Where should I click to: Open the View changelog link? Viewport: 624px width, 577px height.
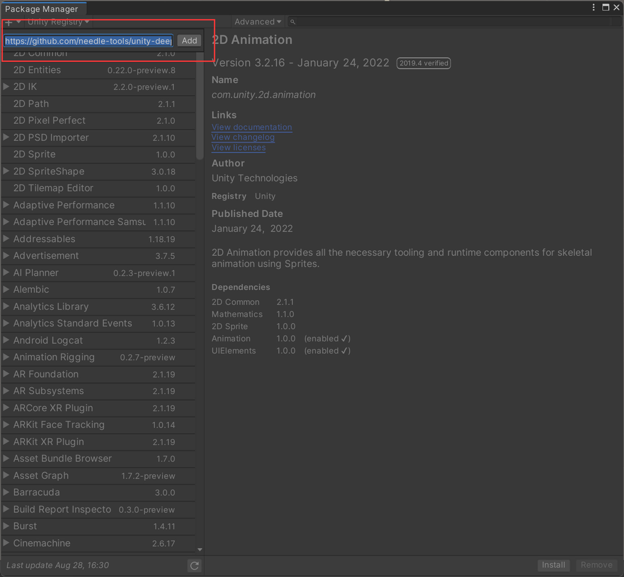click(x=243, y=137)
